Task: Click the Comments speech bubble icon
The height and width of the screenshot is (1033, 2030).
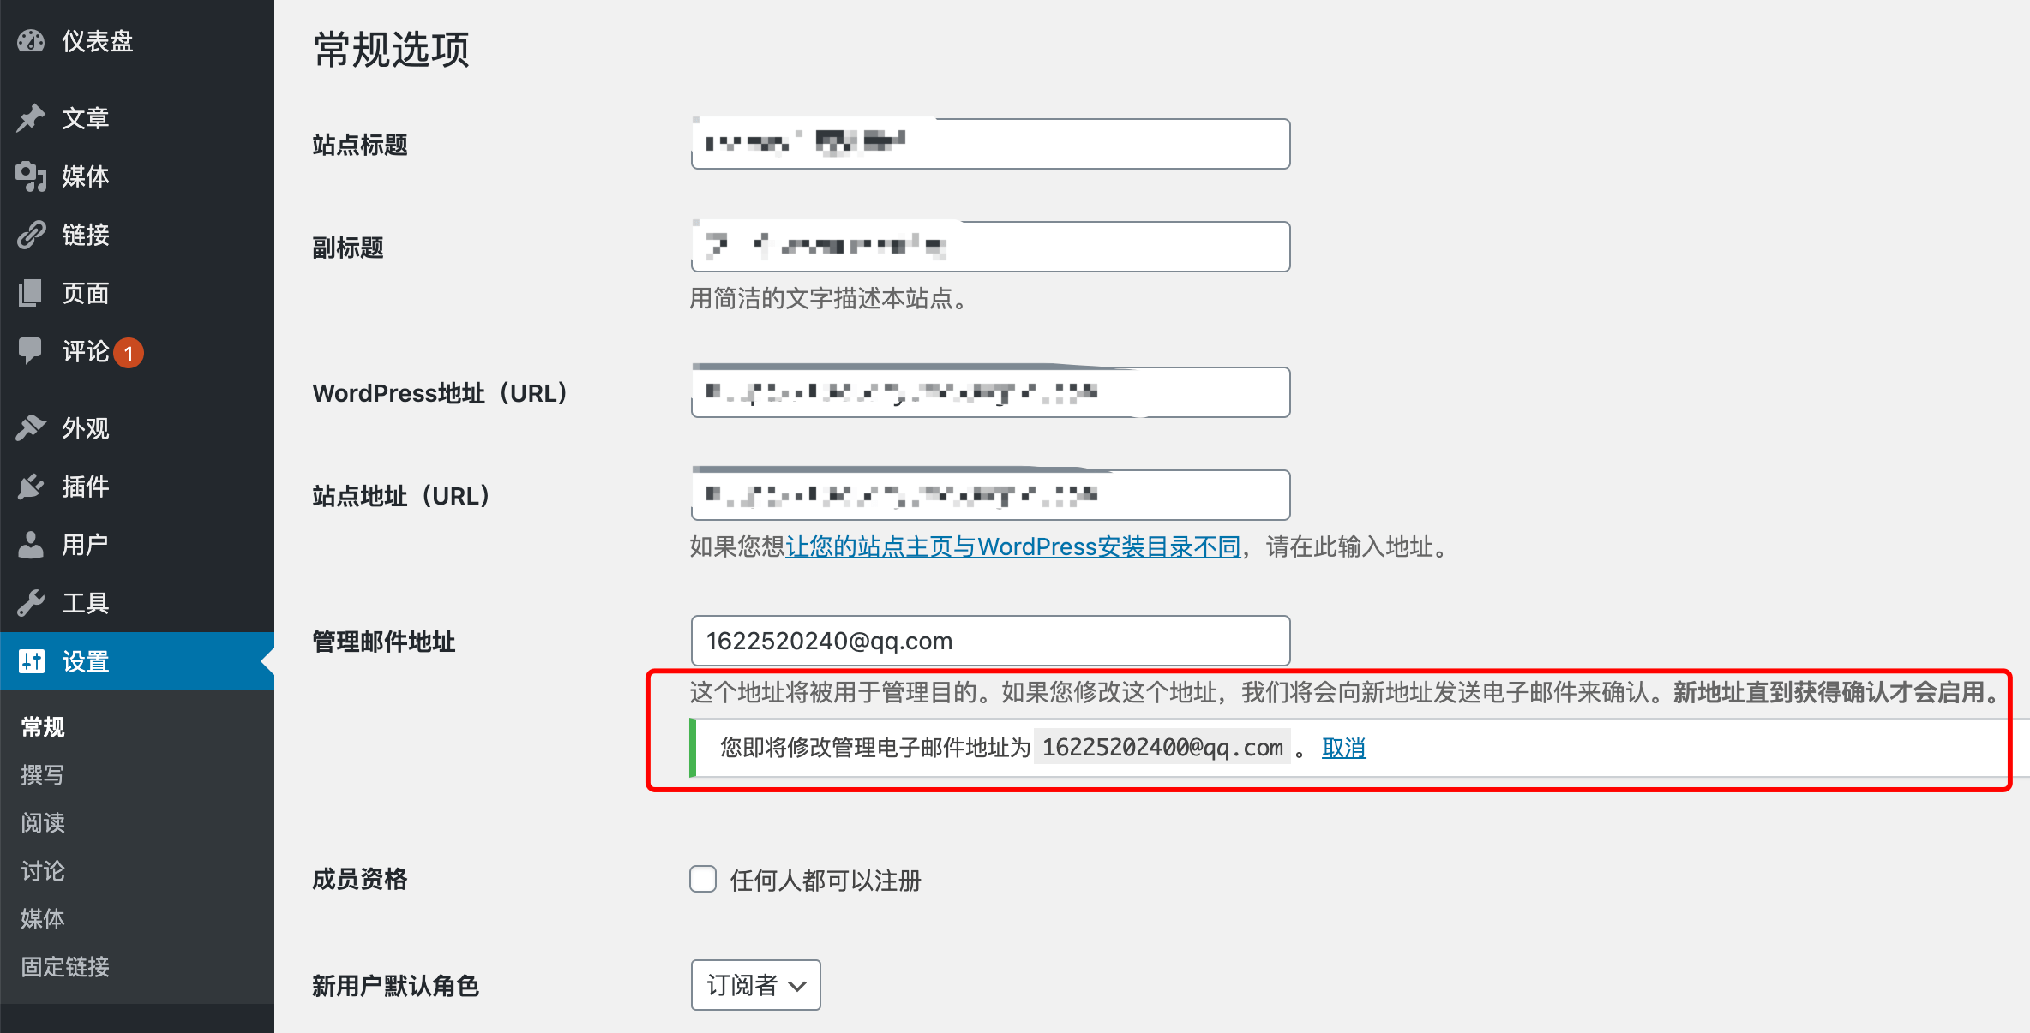Action: point(31,351)
